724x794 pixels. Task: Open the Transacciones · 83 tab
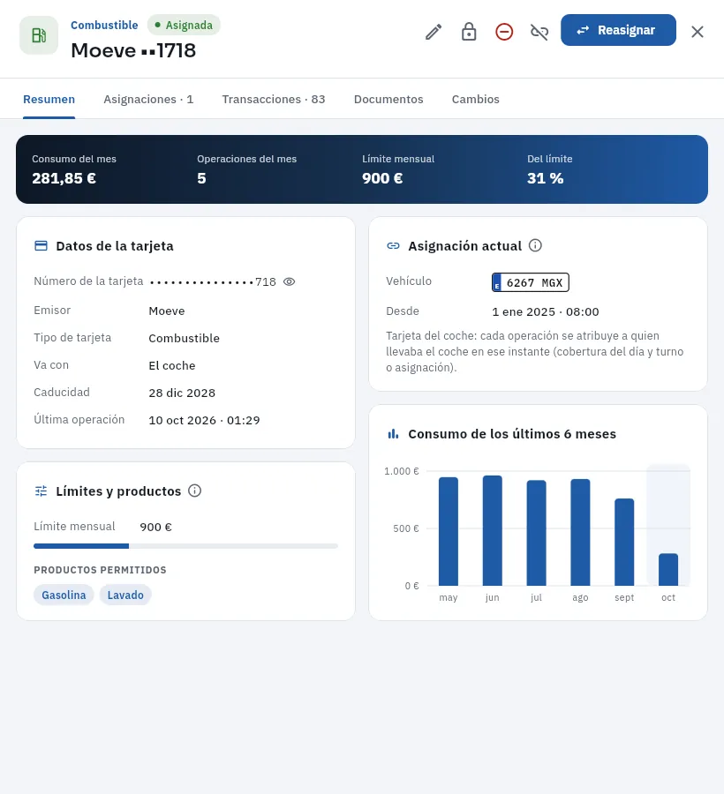pos(274,99)
